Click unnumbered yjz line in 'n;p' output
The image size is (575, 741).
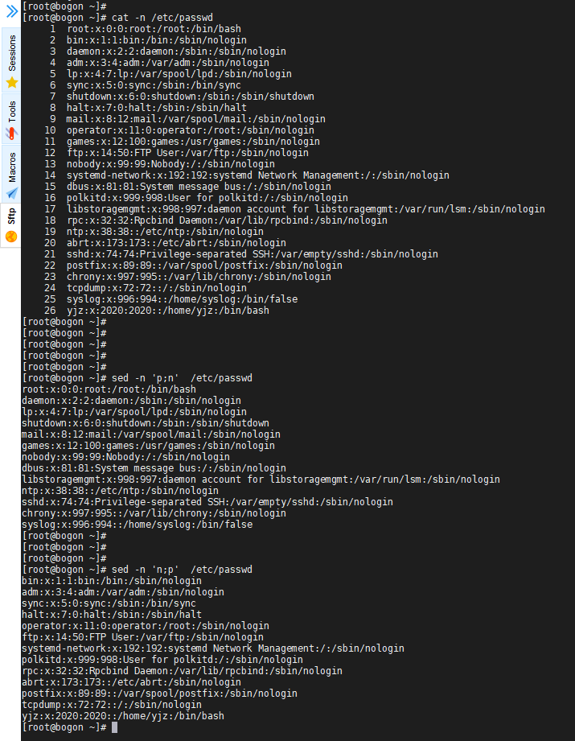(x=123, y=716)
